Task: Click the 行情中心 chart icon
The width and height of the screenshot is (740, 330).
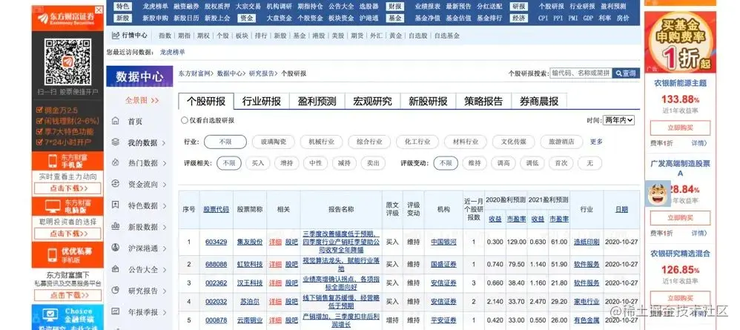Action: [116, 36]
